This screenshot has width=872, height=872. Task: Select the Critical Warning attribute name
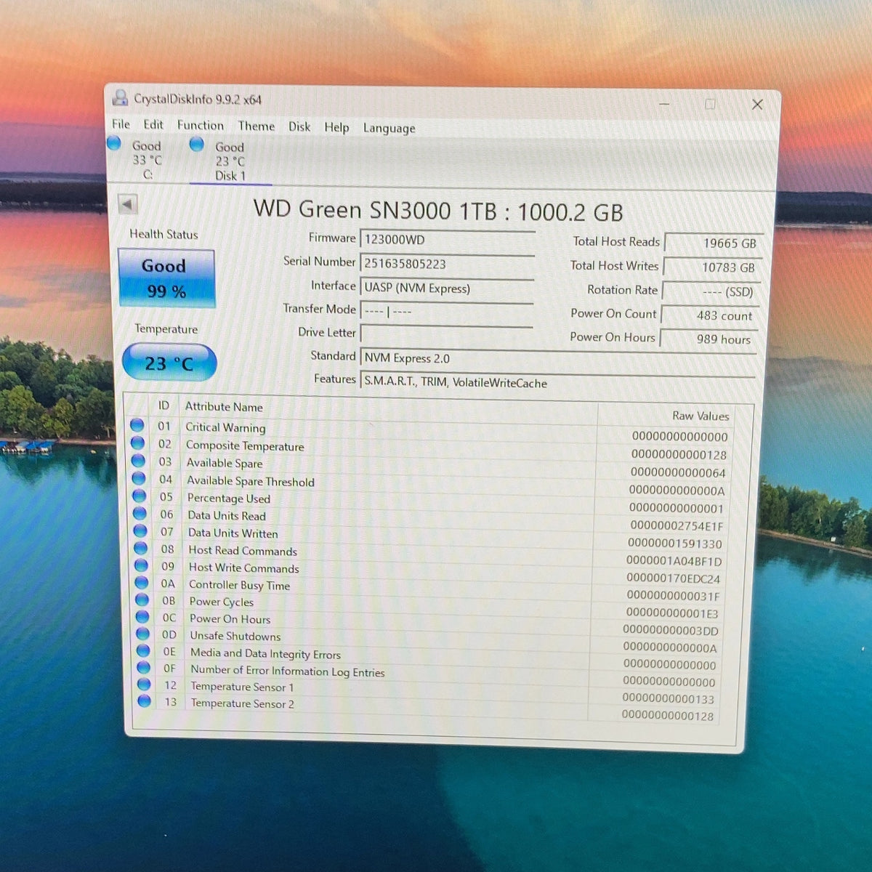click(225, 427)
